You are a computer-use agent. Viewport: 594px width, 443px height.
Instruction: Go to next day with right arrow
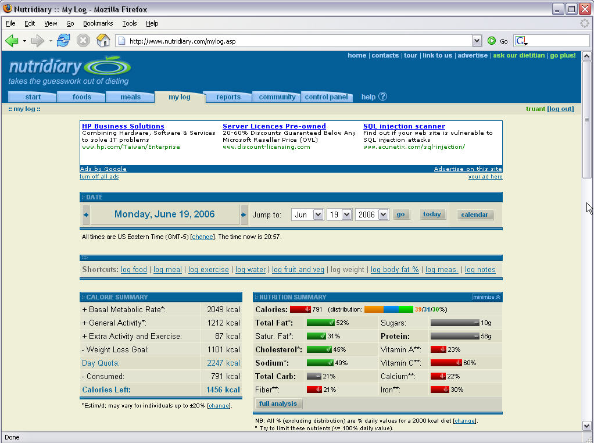(243, 215)
